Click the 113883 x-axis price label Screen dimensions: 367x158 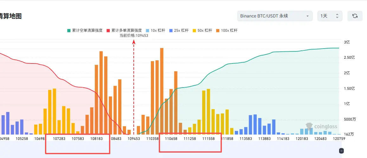coord(265,139)
